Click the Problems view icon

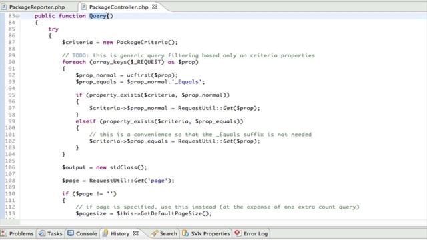click(3, 233)
